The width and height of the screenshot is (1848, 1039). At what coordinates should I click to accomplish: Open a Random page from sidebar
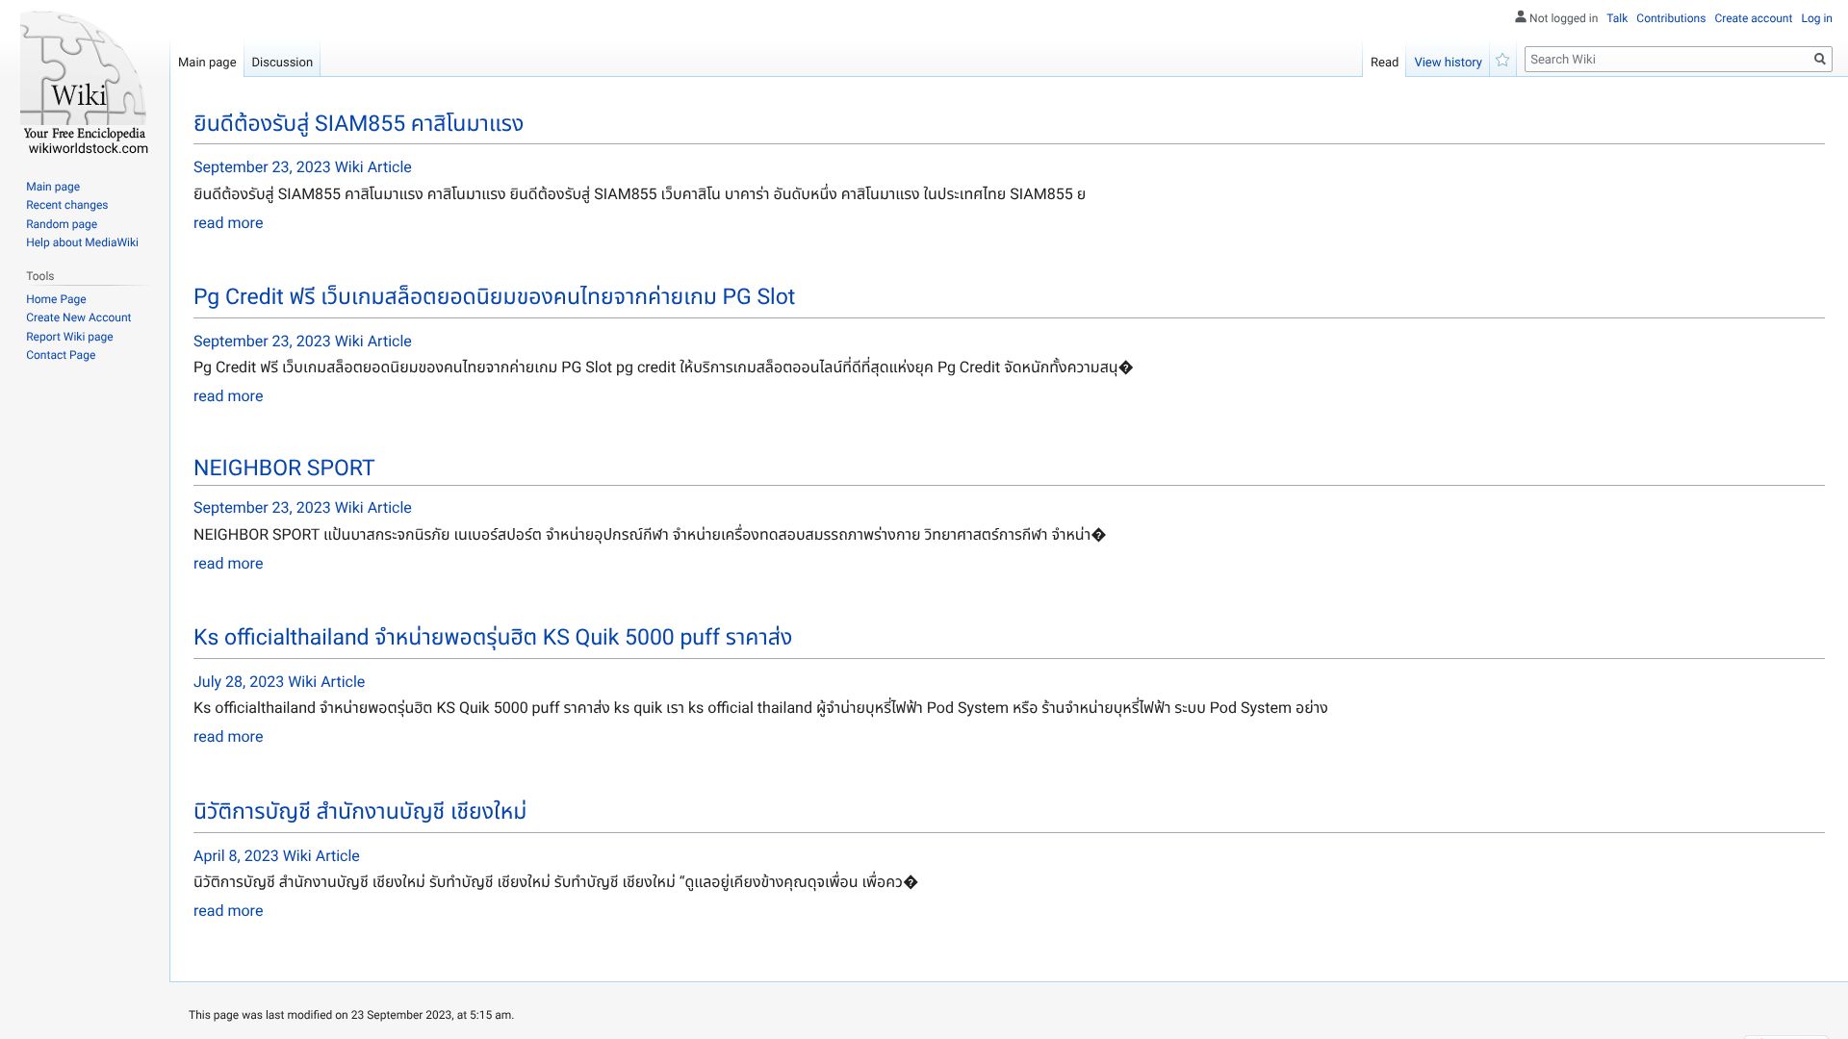[62, 224]
